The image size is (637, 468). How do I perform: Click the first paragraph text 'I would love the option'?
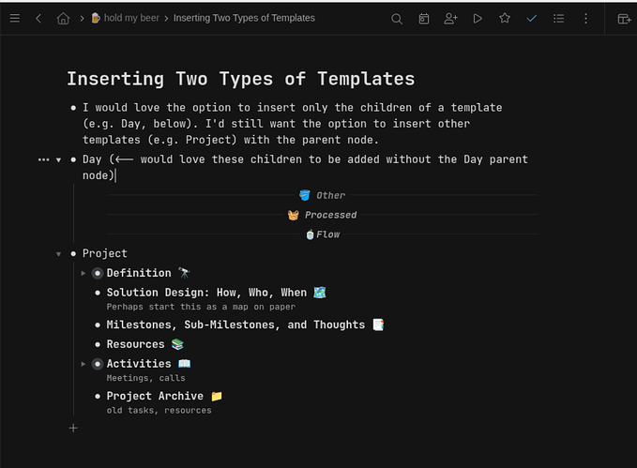(293, 124)
